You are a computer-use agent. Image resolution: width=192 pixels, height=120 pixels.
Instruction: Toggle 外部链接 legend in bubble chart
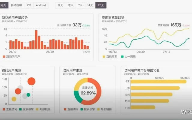(x=43, y=109)
